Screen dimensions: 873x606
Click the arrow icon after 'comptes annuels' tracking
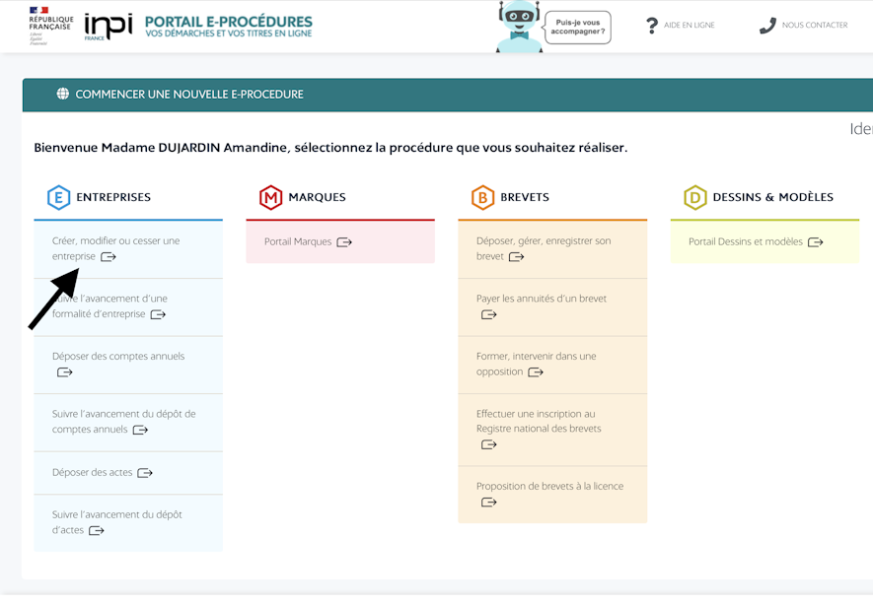tap(140, 430)
